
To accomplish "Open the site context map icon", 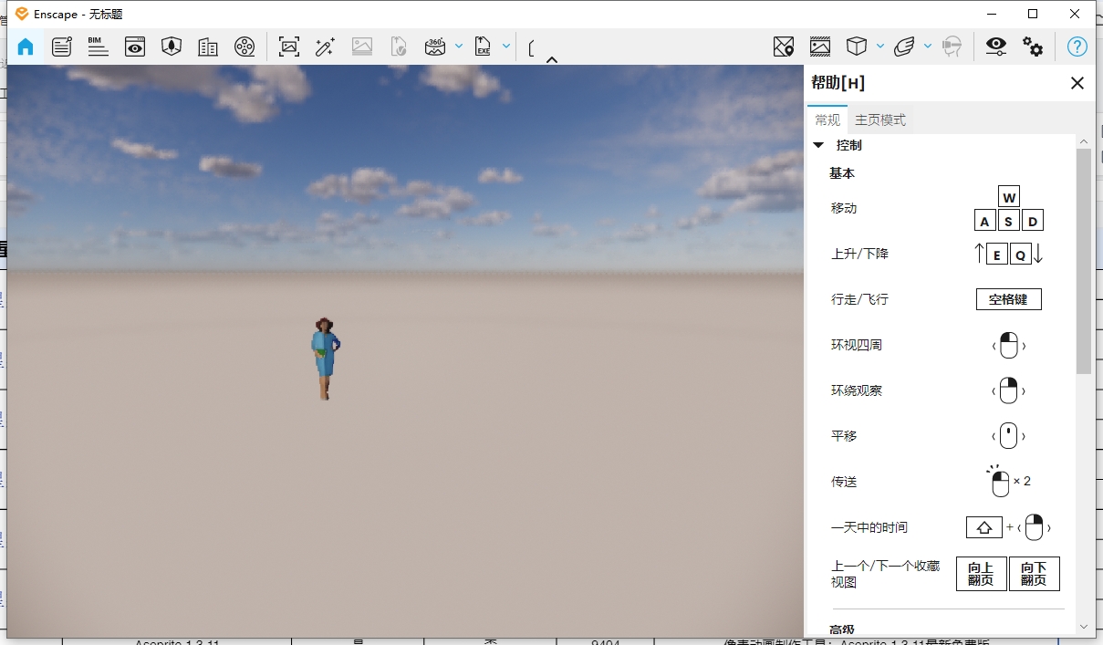I will (x=783, y=47).
